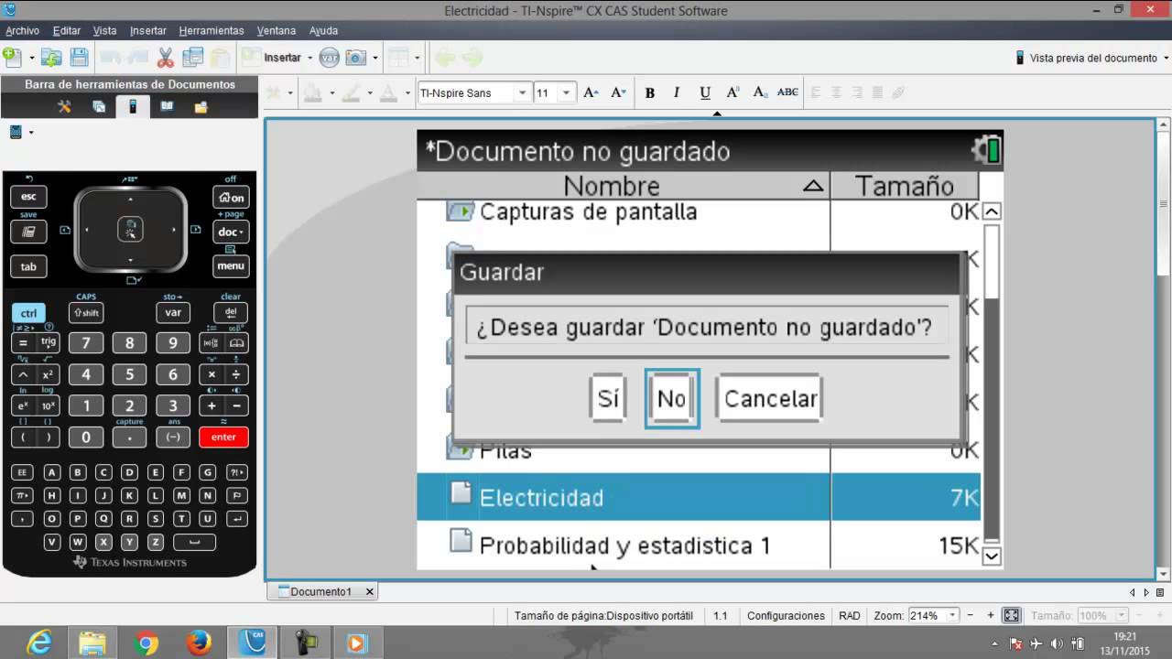Take screen capture with camera icon
Viewport: 1172px width, 659px height.
click(x=356, y=58)
